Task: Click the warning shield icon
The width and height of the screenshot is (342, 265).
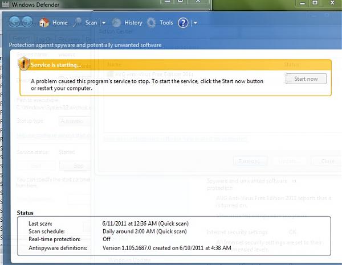Action: pos(23,64)
